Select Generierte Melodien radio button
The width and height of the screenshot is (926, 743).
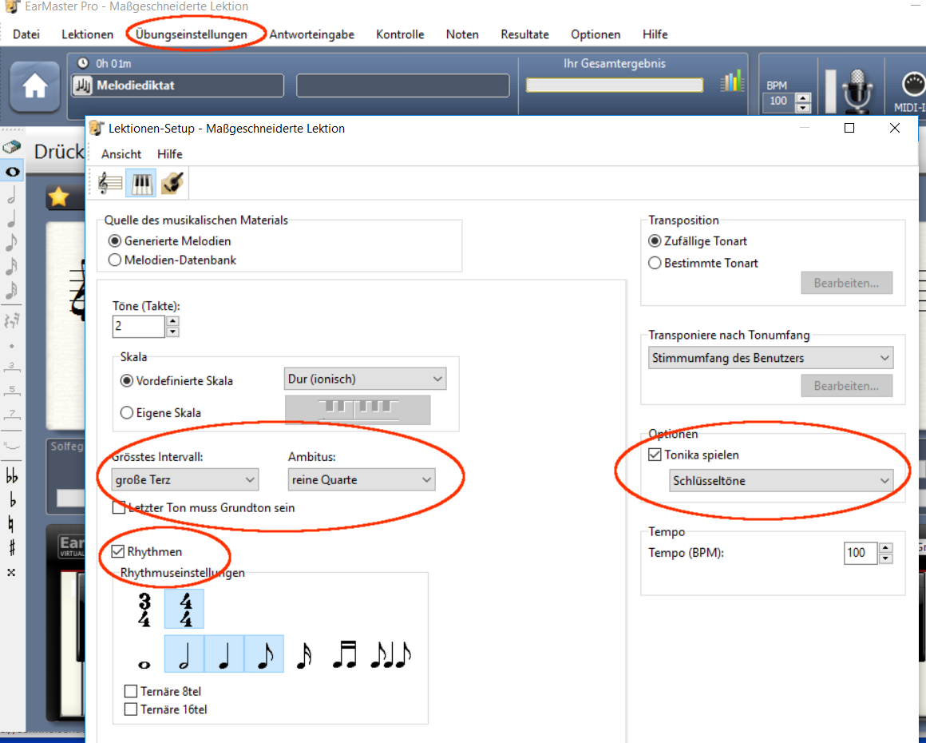click(x=115, y=241)
